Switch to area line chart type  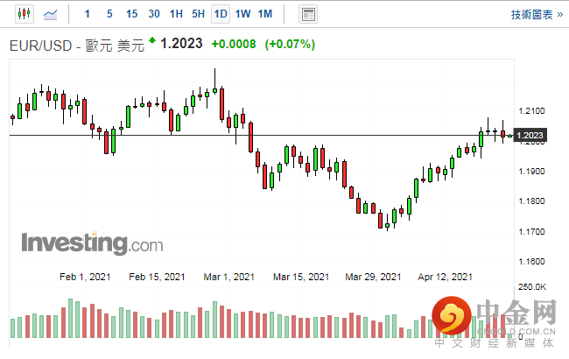50,15
